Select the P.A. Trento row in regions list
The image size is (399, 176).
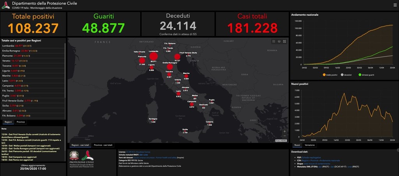(x=33, y=91)
